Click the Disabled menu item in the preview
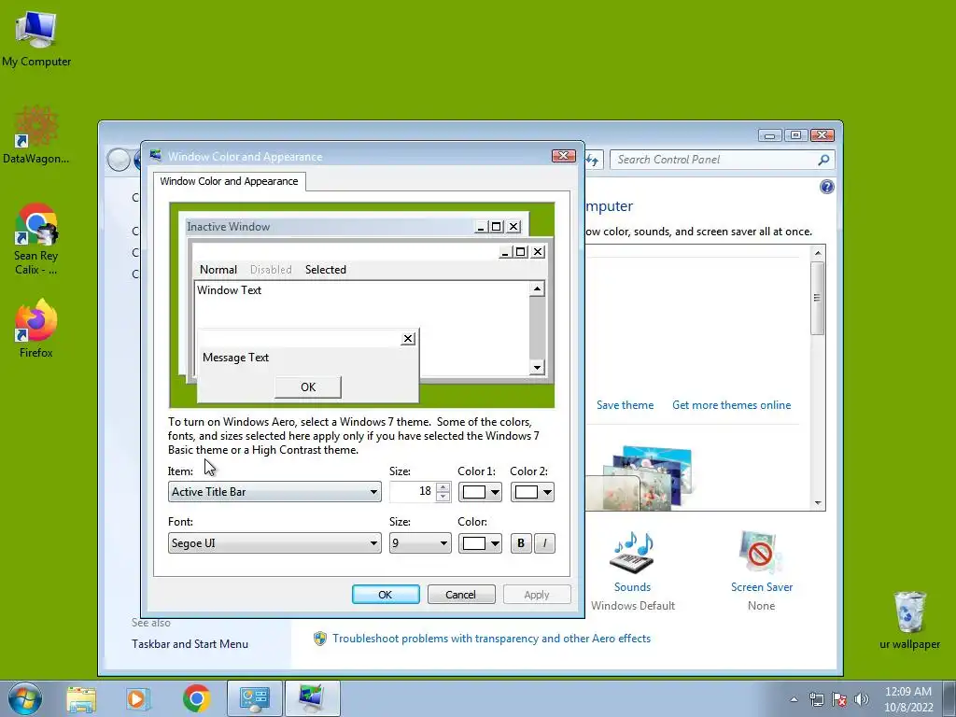The height and width of the screenshot is (717, 956). 271,270
